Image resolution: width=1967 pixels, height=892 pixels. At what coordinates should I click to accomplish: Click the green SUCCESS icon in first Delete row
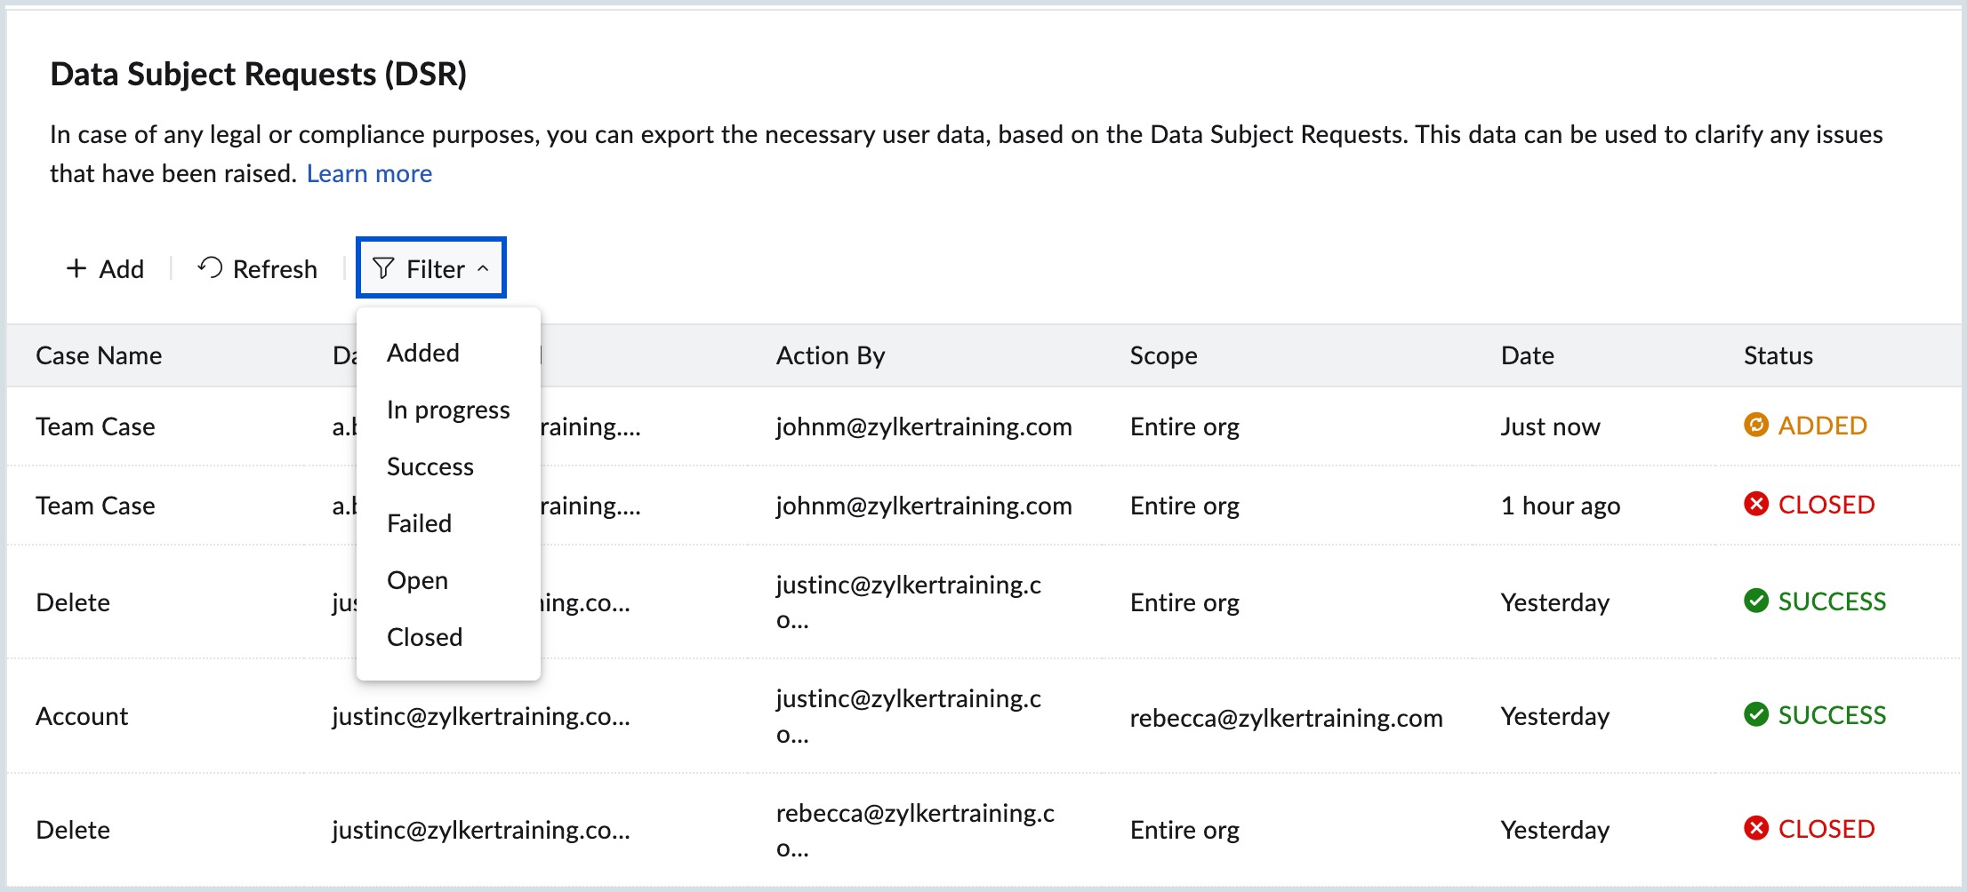coord(1755,601)
